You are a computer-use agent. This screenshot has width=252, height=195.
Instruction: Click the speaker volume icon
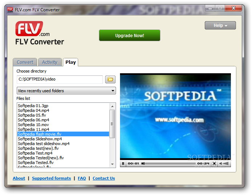pyautogui.click(x=220, y=163)
